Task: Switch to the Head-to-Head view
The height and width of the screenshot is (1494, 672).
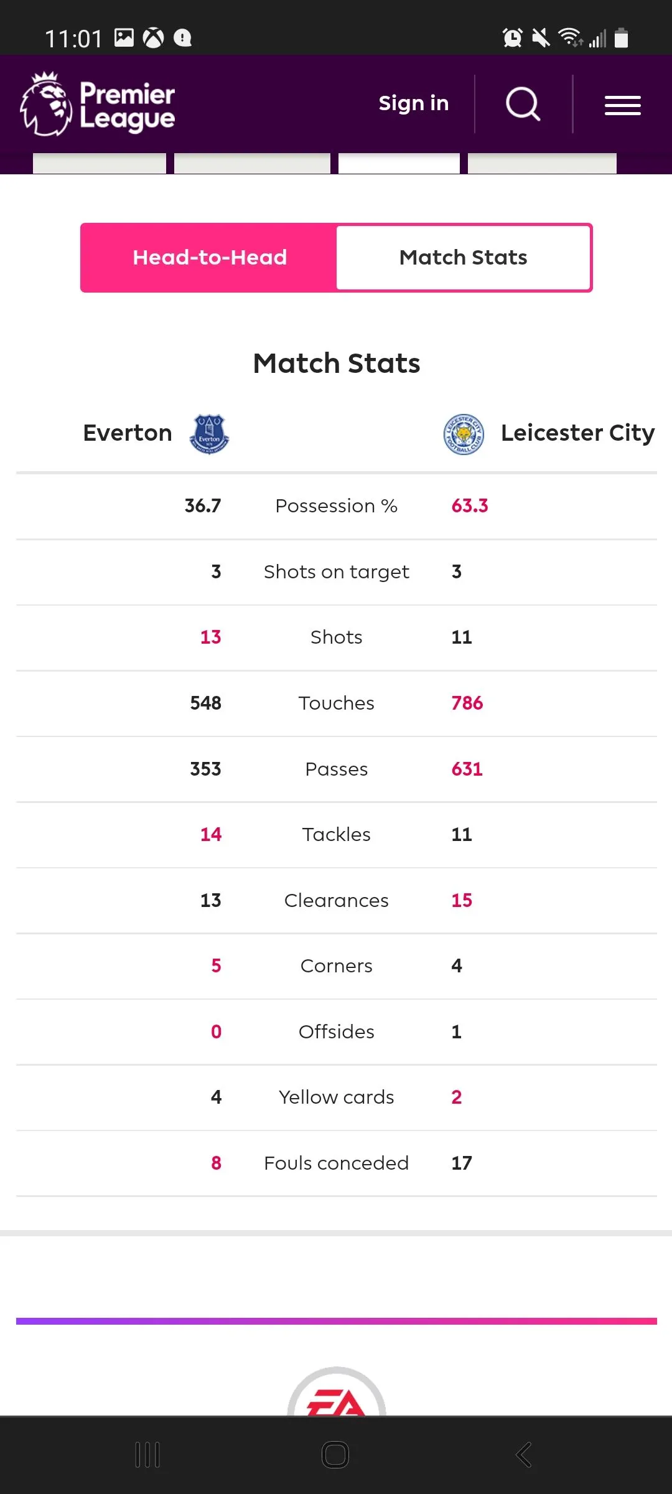Action: click(x=209, y=258)
